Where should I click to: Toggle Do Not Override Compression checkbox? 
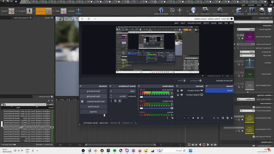(x=254, y=137)
